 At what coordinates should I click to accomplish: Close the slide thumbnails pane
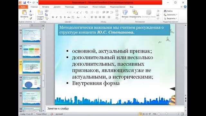pos(43,25)
